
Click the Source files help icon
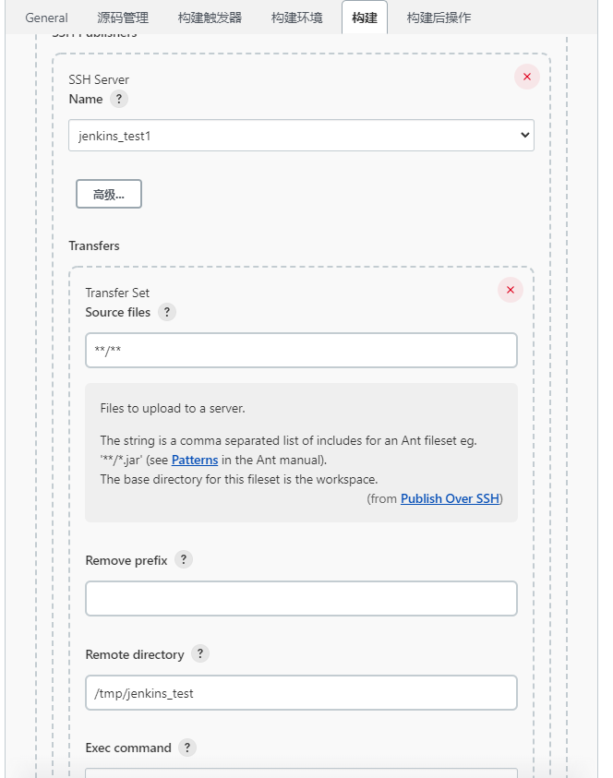[166, 312]
